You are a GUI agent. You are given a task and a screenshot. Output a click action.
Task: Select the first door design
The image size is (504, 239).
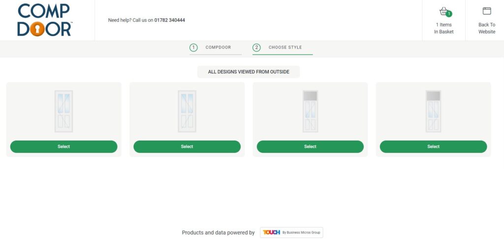(x=63, y=147)
